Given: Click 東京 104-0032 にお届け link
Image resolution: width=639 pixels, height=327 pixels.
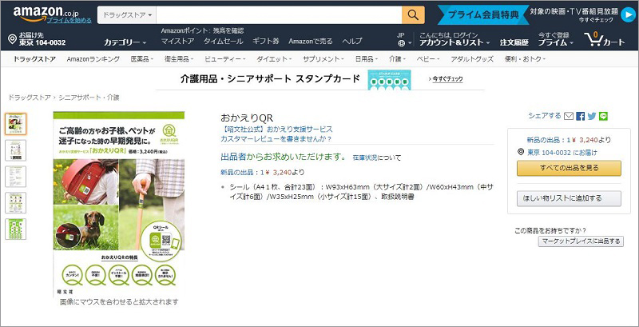Looking at the screenshot, I should [562, 153].
